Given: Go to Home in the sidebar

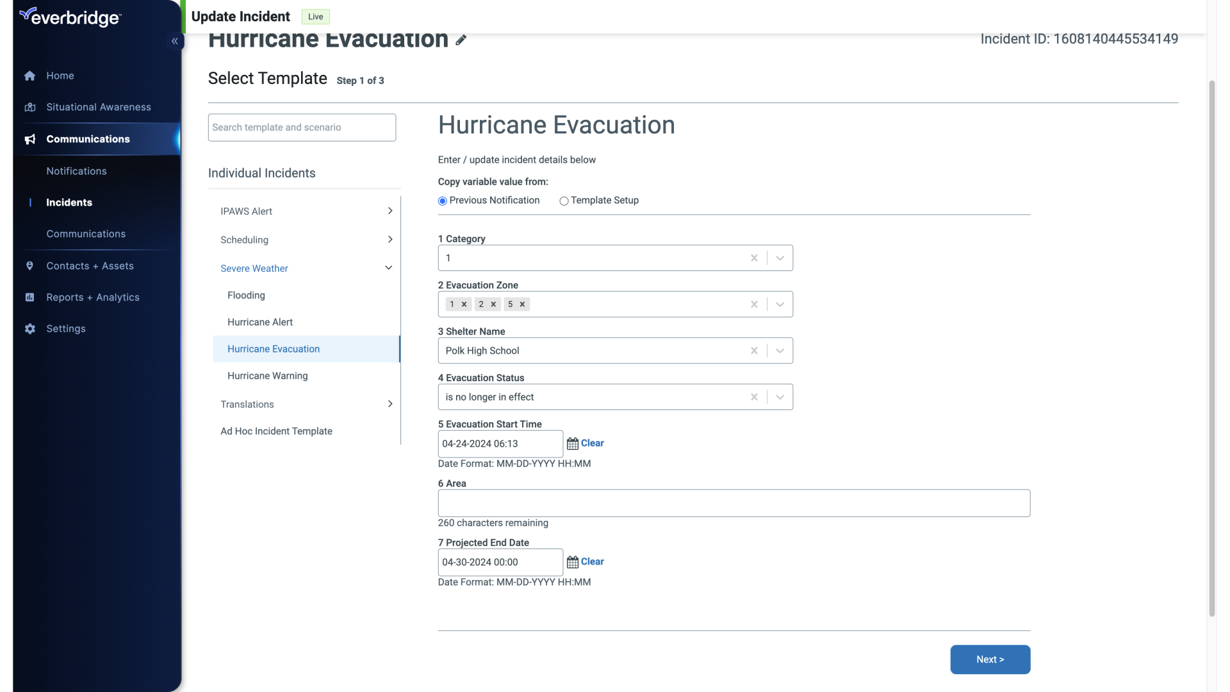Looking at the screenshot, I should coord(60,76).
